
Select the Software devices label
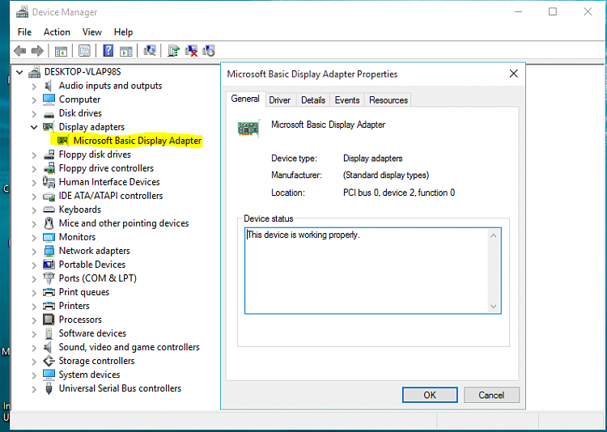pos(92,333)
